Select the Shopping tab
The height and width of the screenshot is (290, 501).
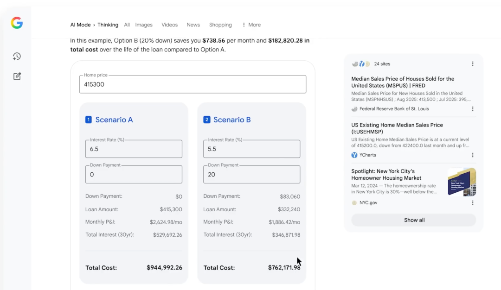[x=220, y=25]
